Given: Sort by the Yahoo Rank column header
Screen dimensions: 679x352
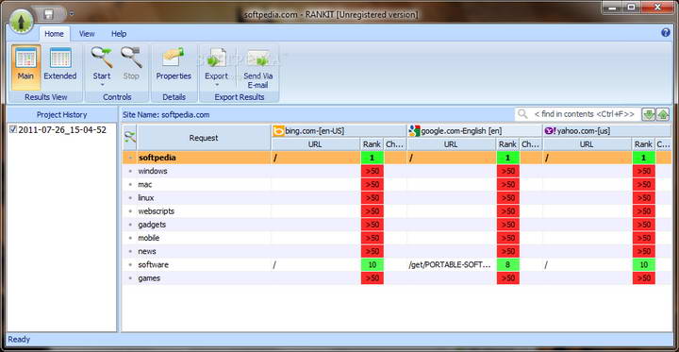Looking at the screenshot, I should pos(643,144).
